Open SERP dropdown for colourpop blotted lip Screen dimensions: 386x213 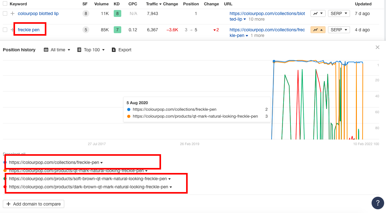tap(339, 13)
